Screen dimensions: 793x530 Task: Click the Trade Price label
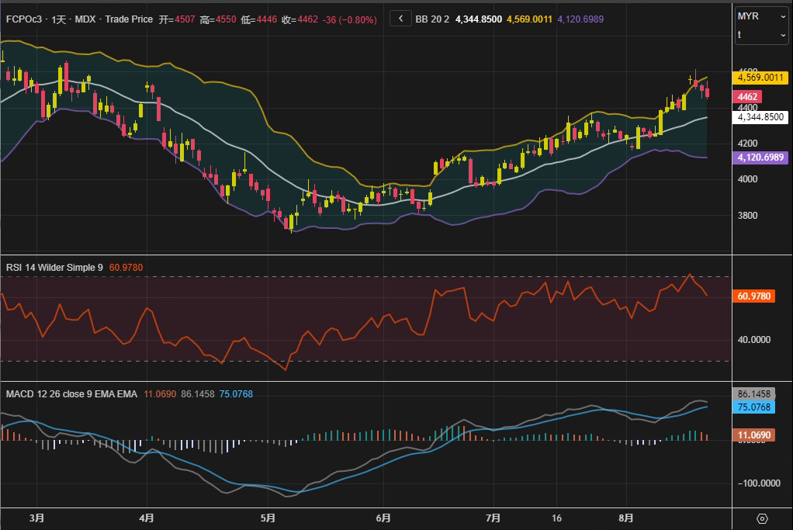(129, 19)
